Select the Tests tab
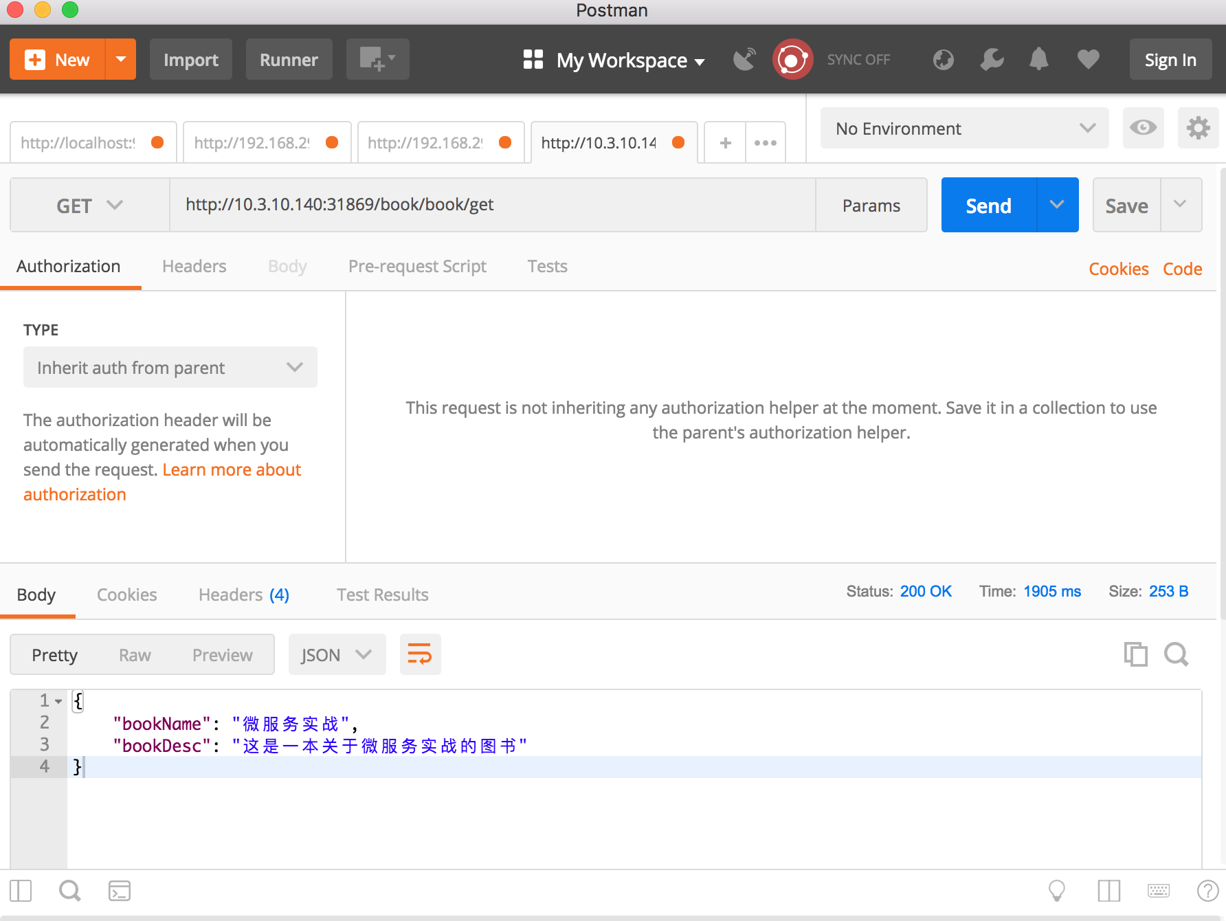This screenshot has height=921, width=1226. pyautogui.click(x=548, y=267)
